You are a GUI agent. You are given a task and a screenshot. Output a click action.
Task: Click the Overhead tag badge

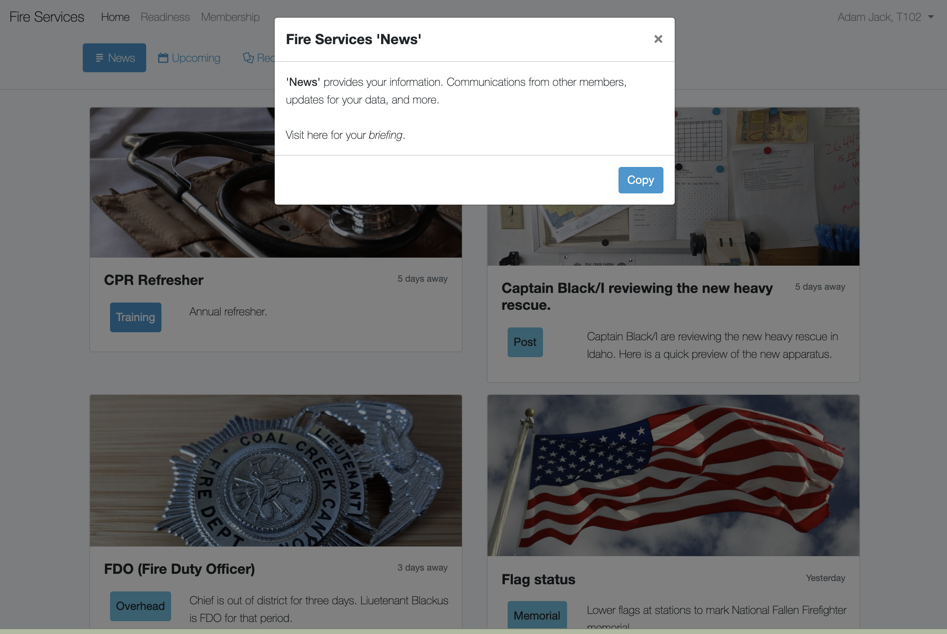(140, 606)
